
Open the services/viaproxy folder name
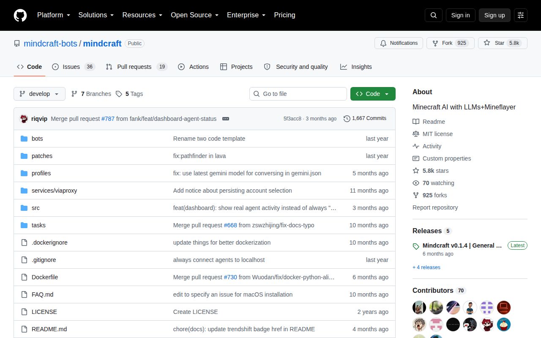pyautogui.click(x=54, y=191)
